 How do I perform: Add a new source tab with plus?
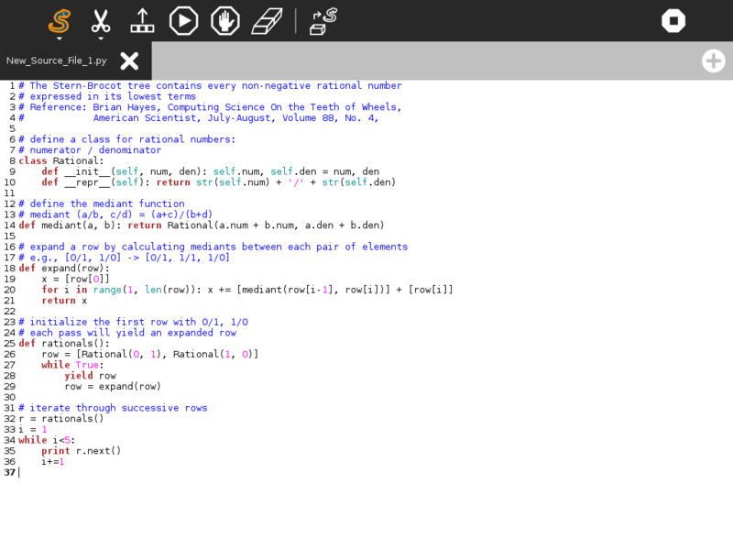click(x=713, y=60)
